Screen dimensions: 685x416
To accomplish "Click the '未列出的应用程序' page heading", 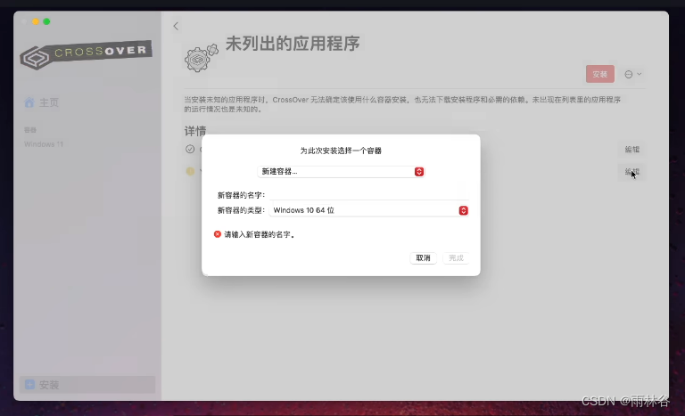I will pos(293,44).
